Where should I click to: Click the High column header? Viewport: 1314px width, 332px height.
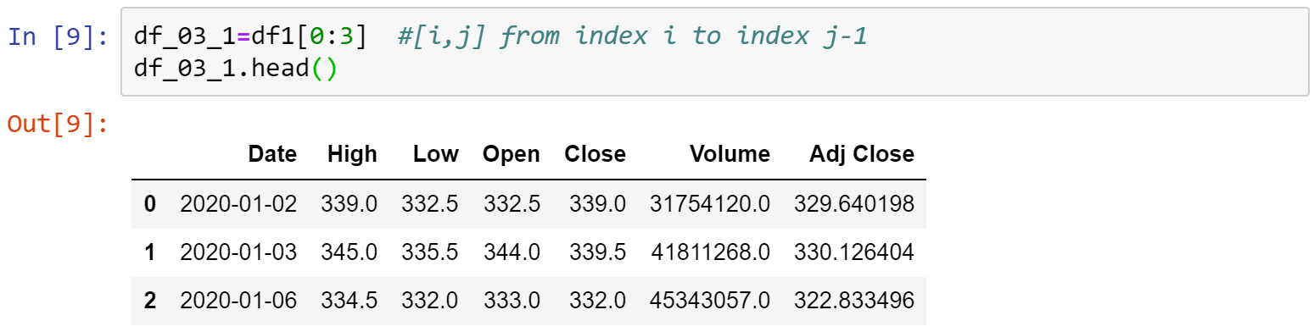pyautogui.click(x=352, y=154)
